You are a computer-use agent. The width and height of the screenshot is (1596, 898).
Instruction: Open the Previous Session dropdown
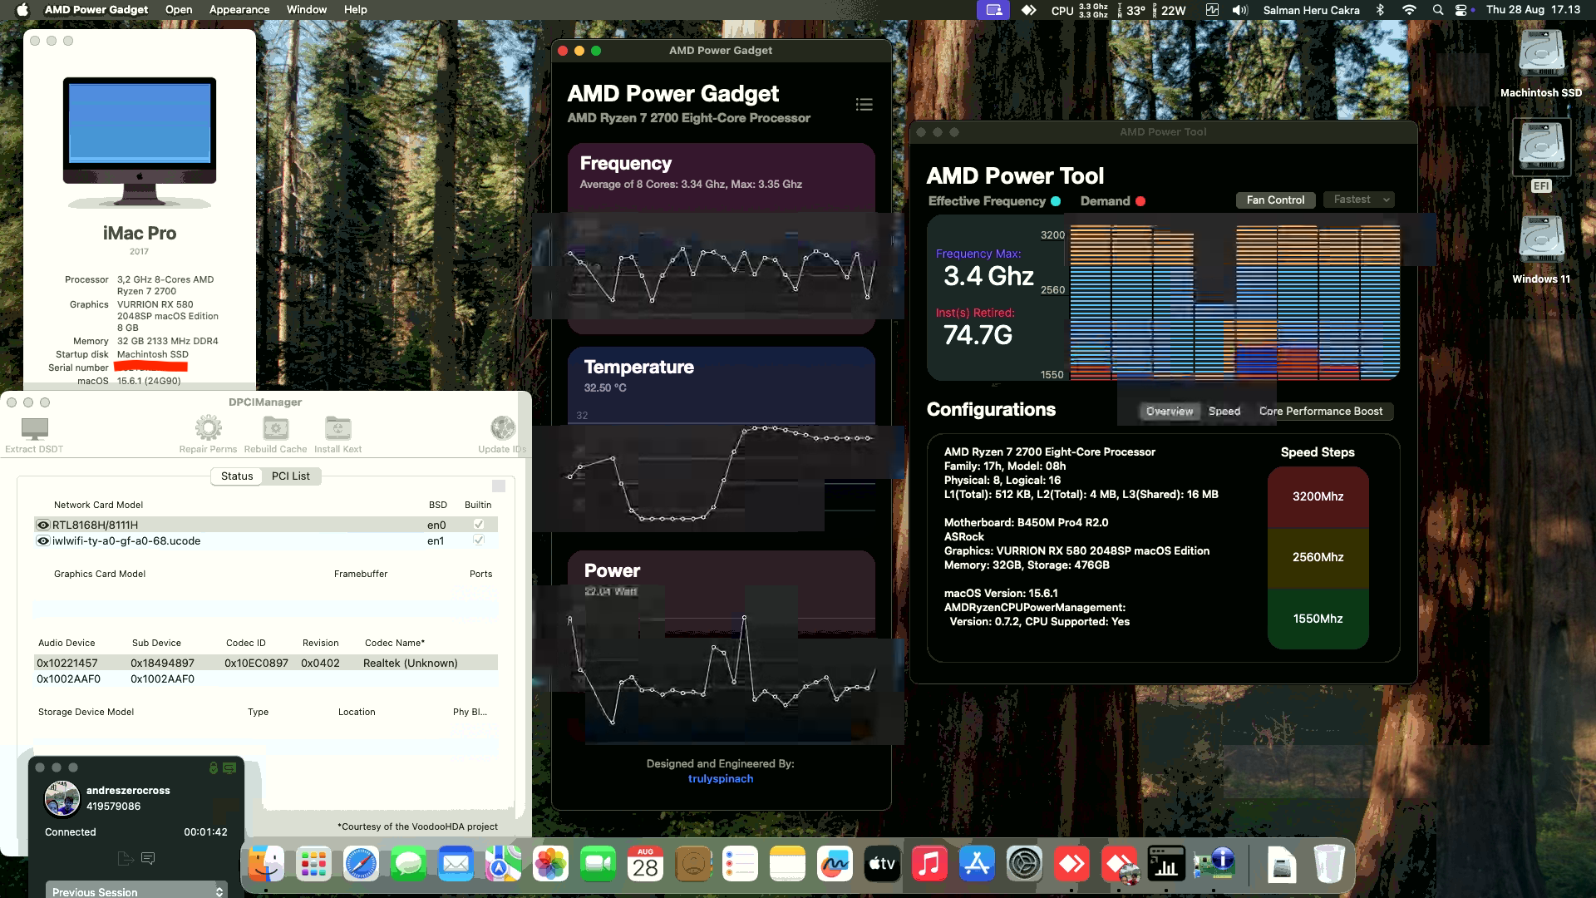136,891
